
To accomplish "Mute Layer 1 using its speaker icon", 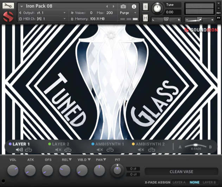I will [19, 150].
